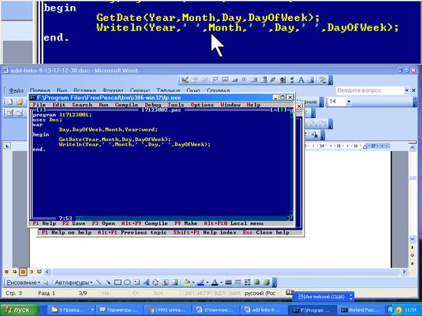This screenshot has width=422, height=316.
Task: Insert a Command Button control
Action: pyautogui.click(x=235, y=80)
